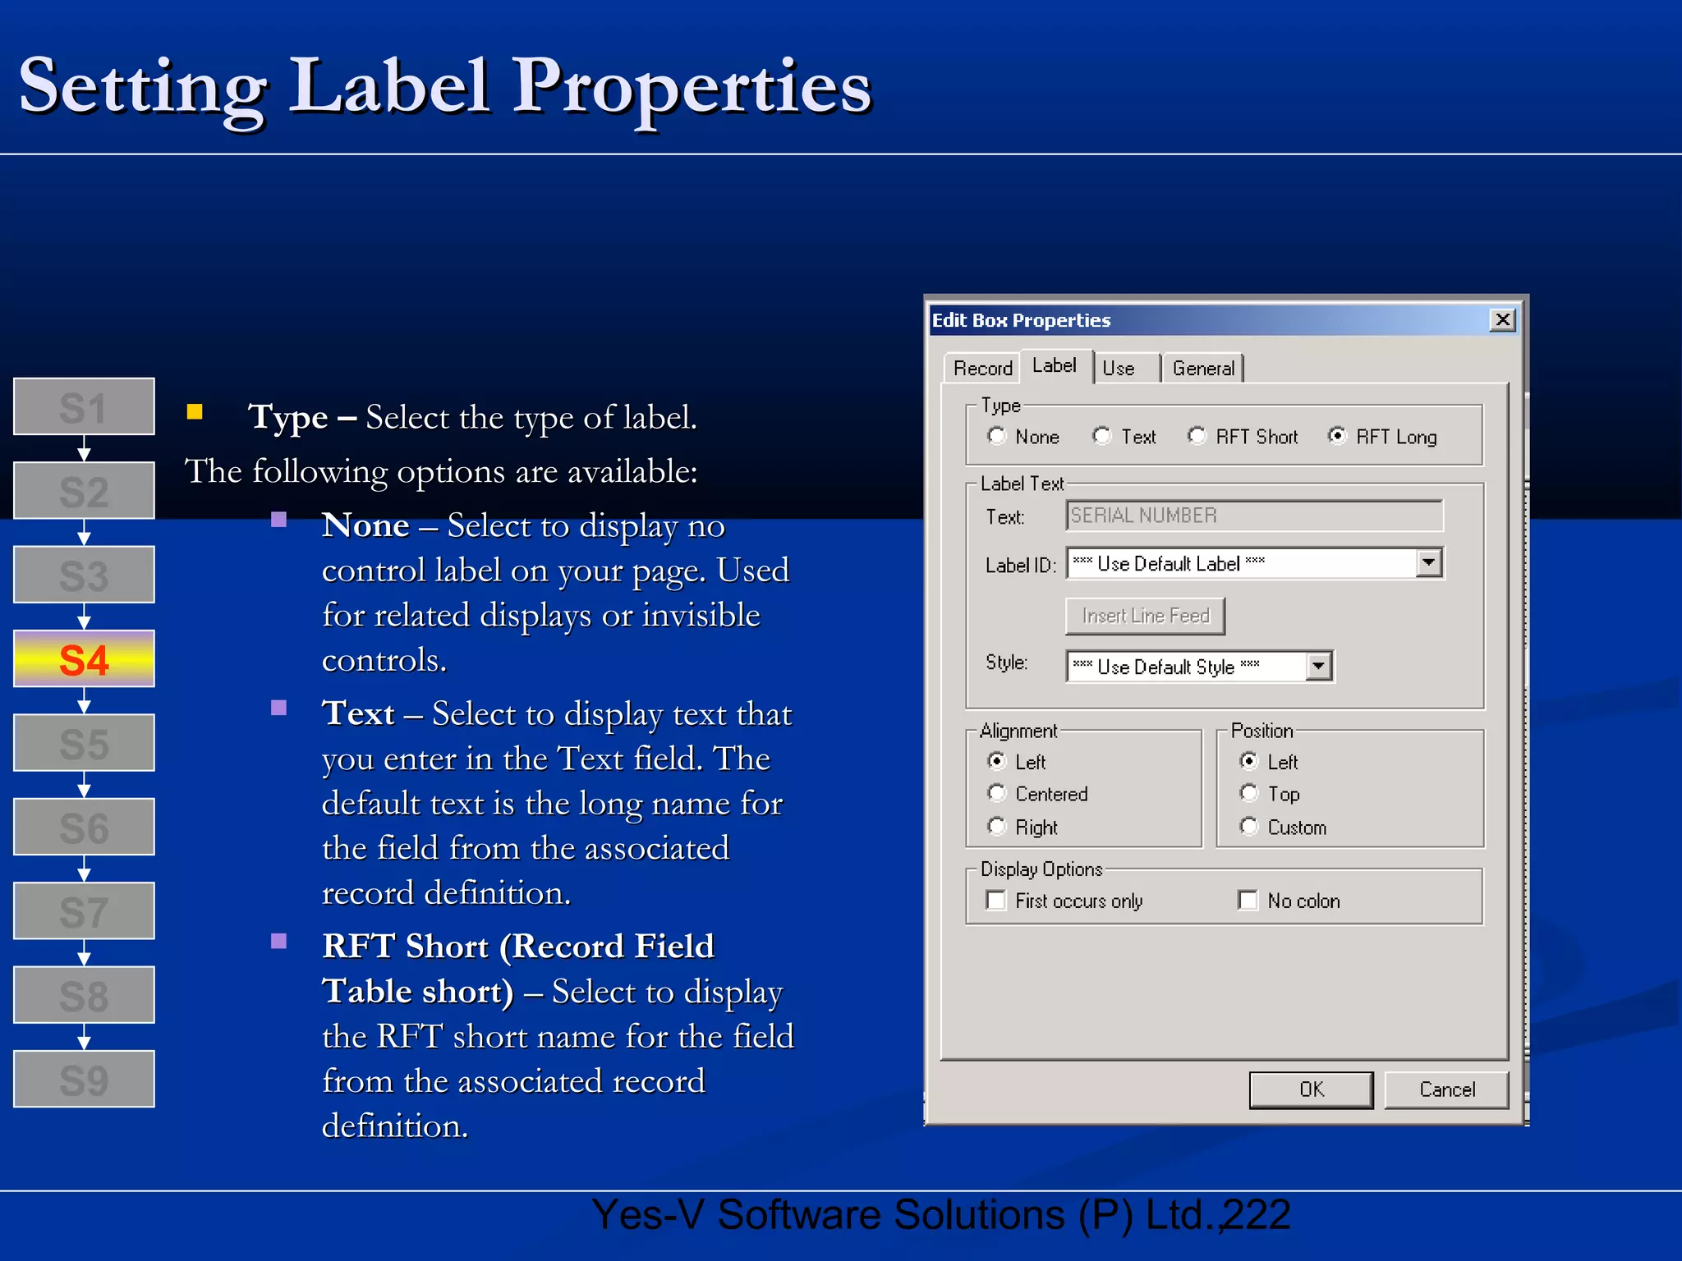Screen dimensions: 1682x1261
Task: Switch to the Record tab
Action: [982, 369]
